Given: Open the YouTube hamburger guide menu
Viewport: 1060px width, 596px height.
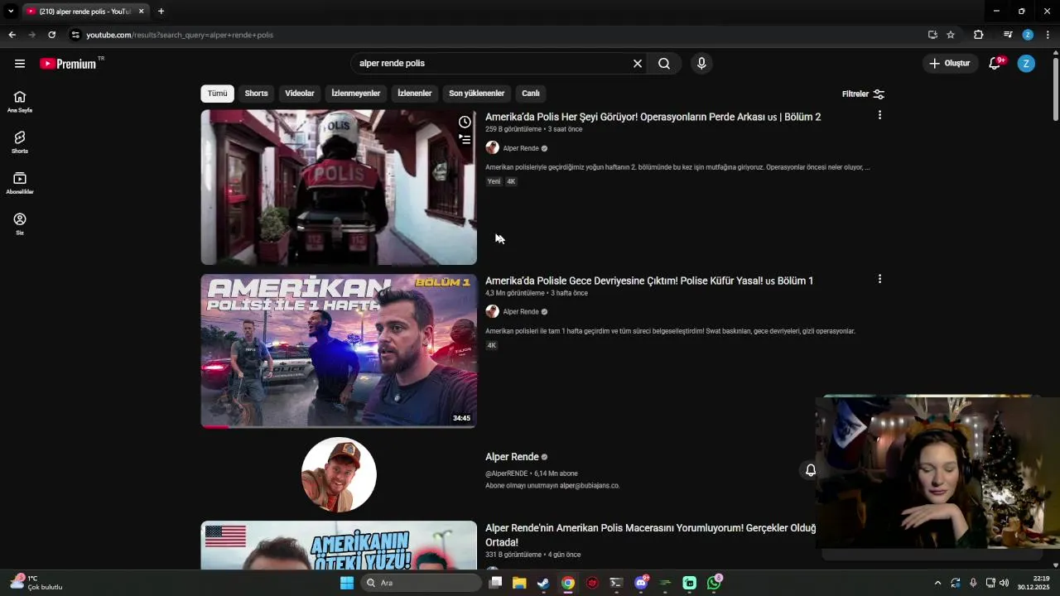Looking at the screenshot, I should tap(20, 64).
